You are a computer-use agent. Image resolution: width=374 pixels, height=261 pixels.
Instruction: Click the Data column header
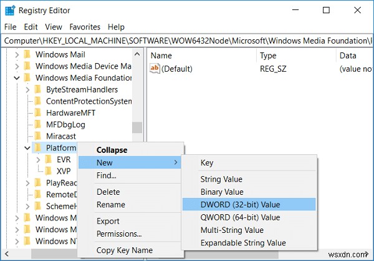pos(355,56)
